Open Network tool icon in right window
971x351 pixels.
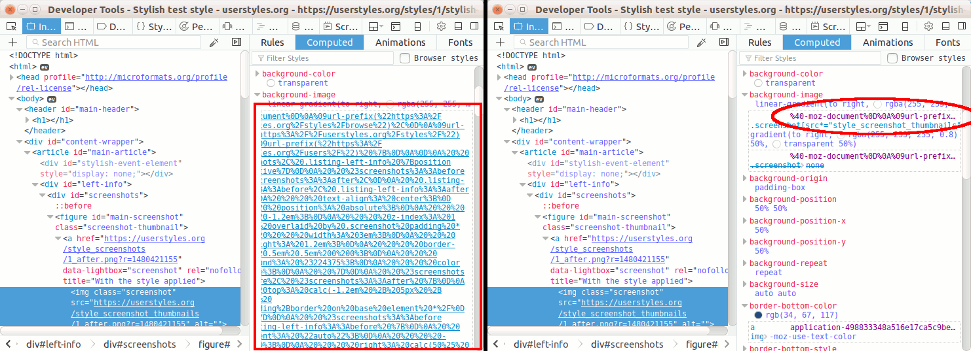(748, 27)
